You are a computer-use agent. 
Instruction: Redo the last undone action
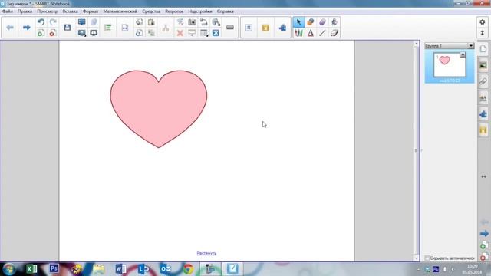(x=53, y=22)
